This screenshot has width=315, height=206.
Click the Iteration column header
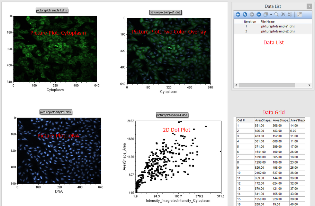click(x=250, y=21)
